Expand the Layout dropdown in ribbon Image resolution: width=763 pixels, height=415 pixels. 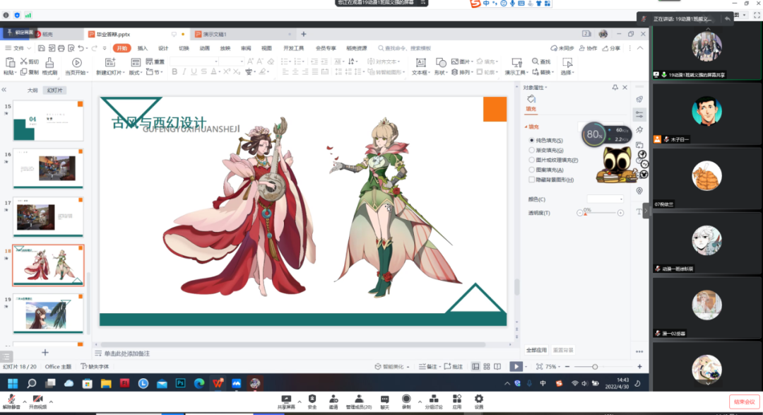pos(135,72)
